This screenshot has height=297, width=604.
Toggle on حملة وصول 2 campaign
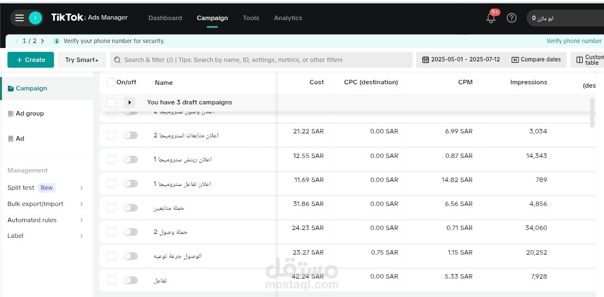click(130, 232)
